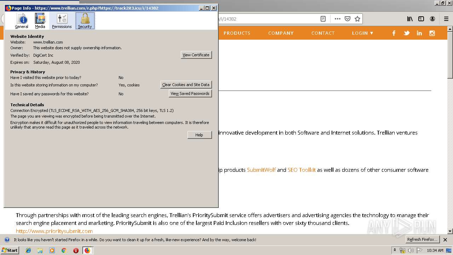The height and width of the screenshot is (255, 453).
Task: Select the 'DigiCert Inc' verifier text
Action: click(43, 55)
